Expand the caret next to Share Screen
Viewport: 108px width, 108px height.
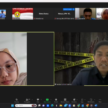pyautogui.click(x=51, y=100)
